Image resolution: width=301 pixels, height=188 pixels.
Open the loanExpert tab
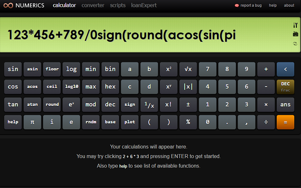(144, 5)
